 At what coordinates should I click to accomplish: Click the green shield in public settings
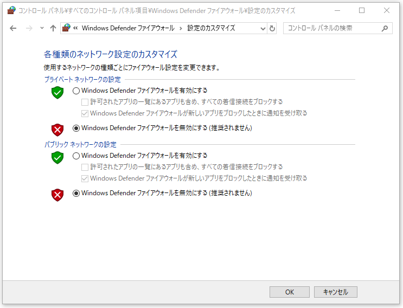57,157
